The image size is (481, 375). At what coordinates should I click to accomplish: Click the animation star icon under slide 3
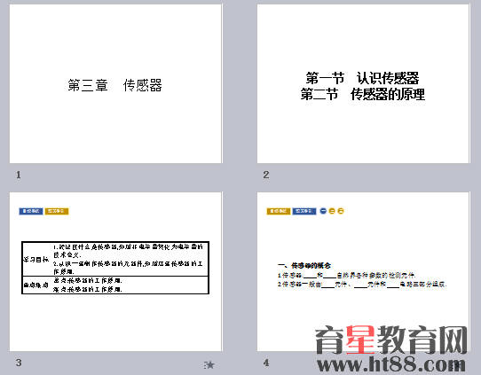pos(209,365)
